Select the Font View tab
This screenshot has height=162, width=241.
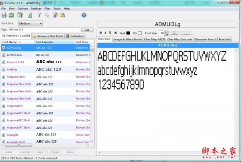tap(104, 39)
